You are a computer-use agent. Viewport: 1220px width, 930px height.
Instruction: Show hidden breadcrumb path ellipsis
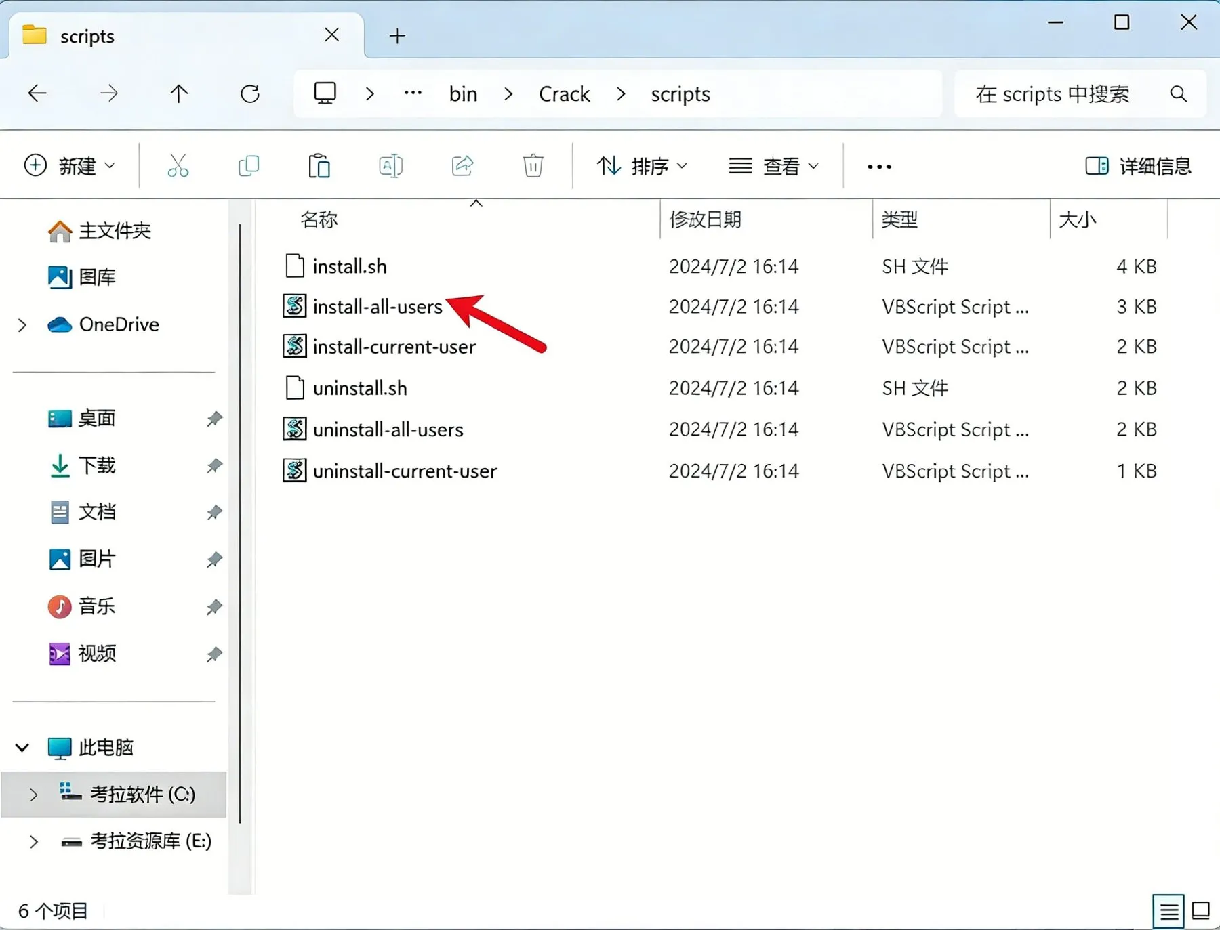[413, 93]
